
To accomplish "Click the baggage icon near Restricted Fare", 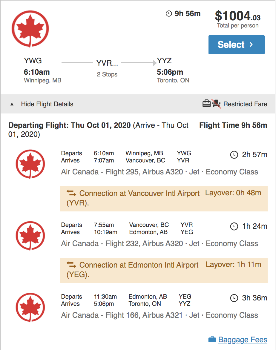I will pyautogui.click(x=207, y=104).
